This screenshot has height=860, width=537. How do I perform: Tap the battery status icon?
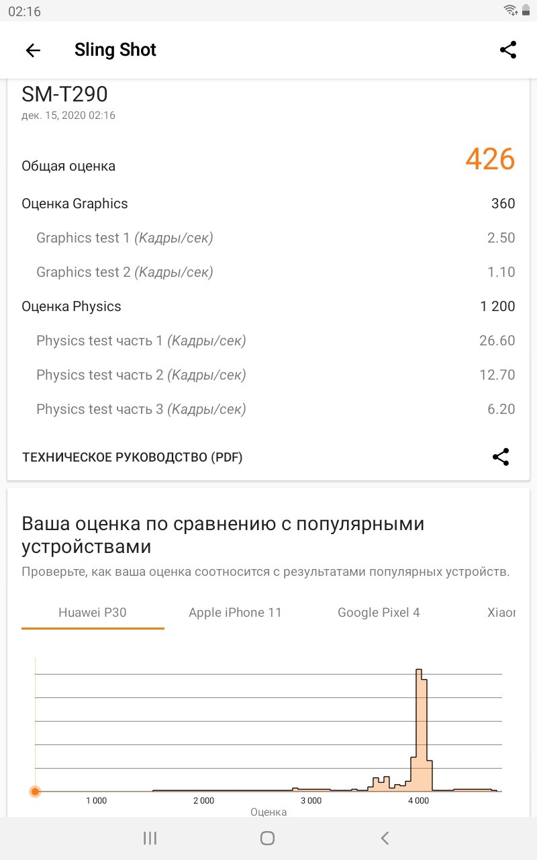click(526, 10)
